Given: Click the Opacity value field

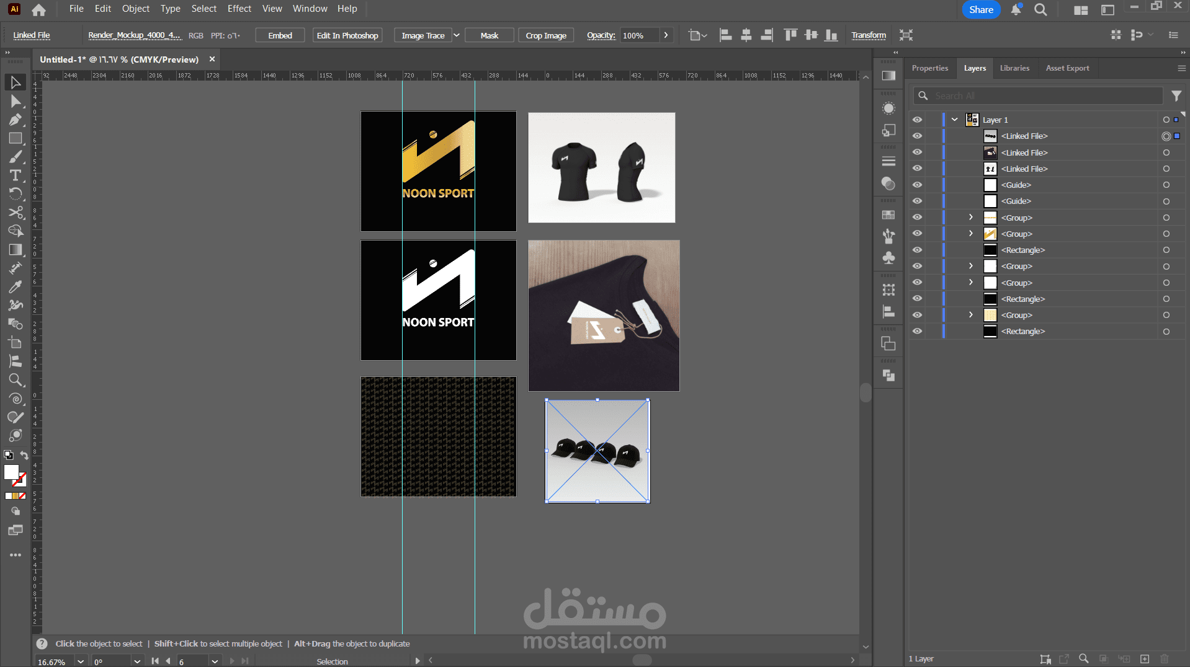Looking at the screenshot, I should [639, 35].
